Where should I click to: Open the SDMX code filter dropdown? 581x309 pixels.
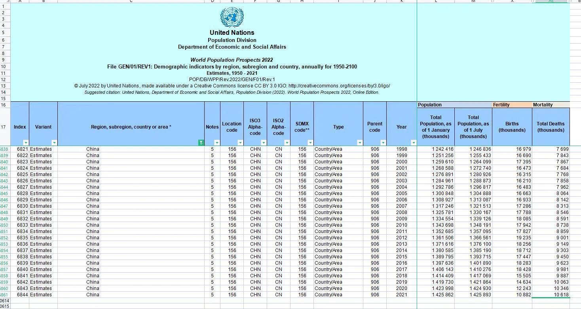click(x=310, y=142)
